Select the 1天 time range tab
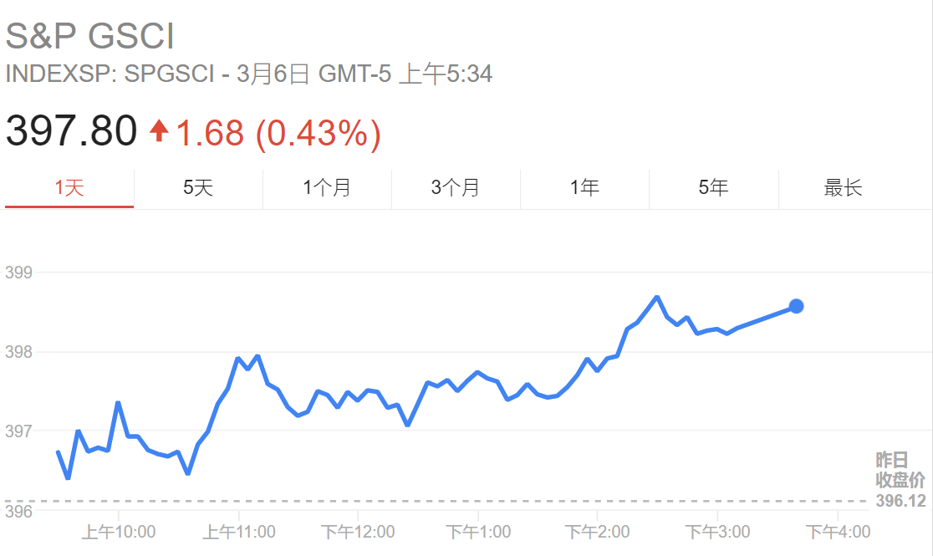 pyautogui.click(x=69, y=188)
